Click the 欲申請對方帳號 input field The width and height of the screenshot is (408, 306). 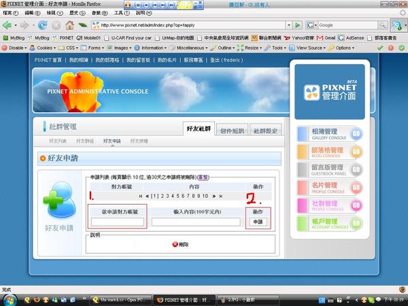[118, 222]
